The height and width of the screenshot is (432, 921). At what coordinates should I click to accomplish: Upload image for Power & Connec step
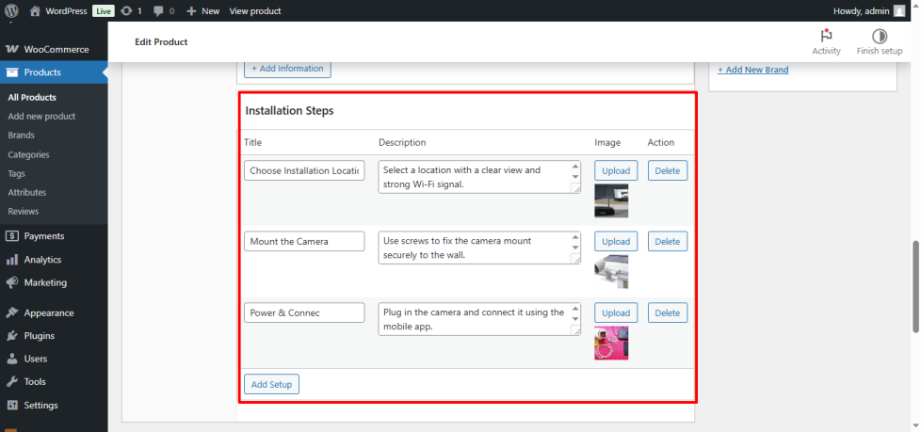coord(615,312)
